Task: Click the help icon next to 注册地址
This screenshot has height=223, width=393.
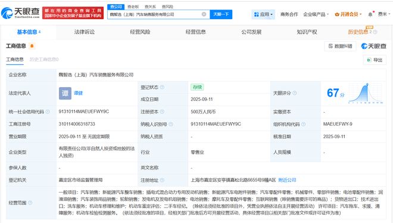Action: click(x=163, y=180)
